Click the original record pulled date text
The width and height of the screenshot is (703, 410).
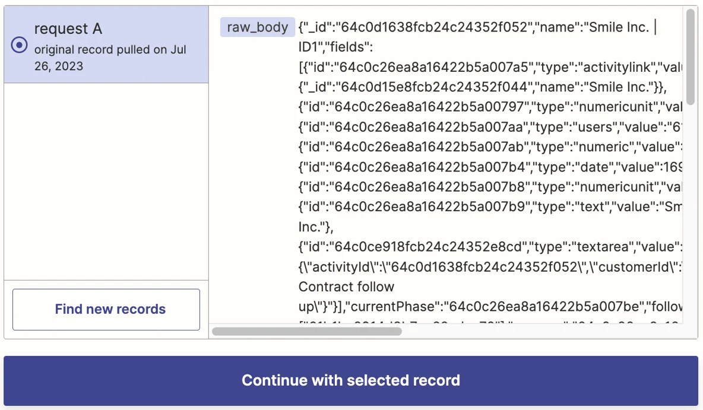[110, 58]
